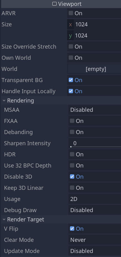This screenshot has height=257, width=121.
Task: Open the Update Mode dropdown
Action: pos(95,251)
